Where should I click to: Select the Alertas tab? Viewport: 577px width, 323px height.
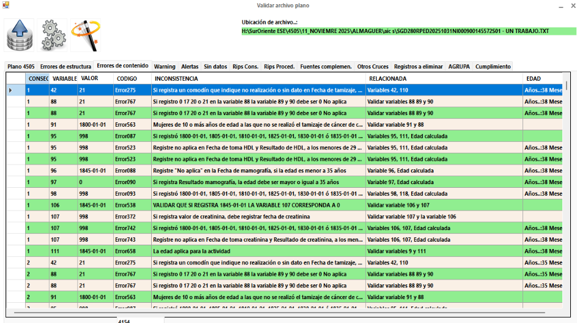(190, 67)
